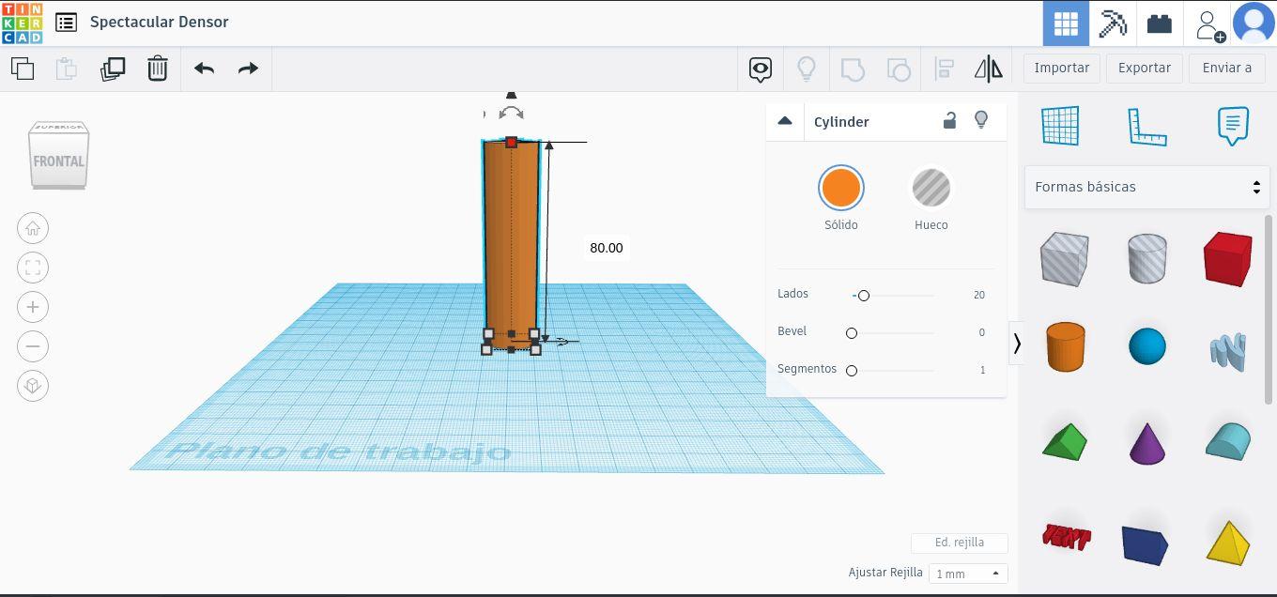Open the Formas básicas shapes dropdown

1146,187
